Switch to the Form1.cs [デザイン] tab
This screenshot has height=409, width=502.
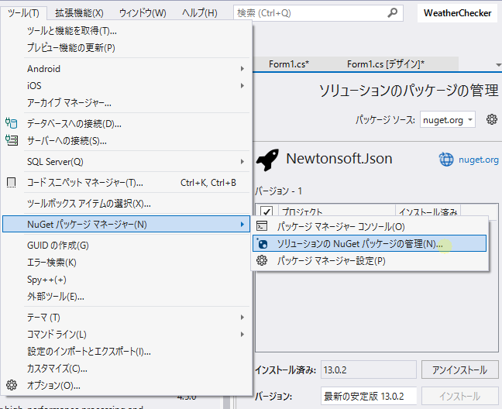click(386, 64)
